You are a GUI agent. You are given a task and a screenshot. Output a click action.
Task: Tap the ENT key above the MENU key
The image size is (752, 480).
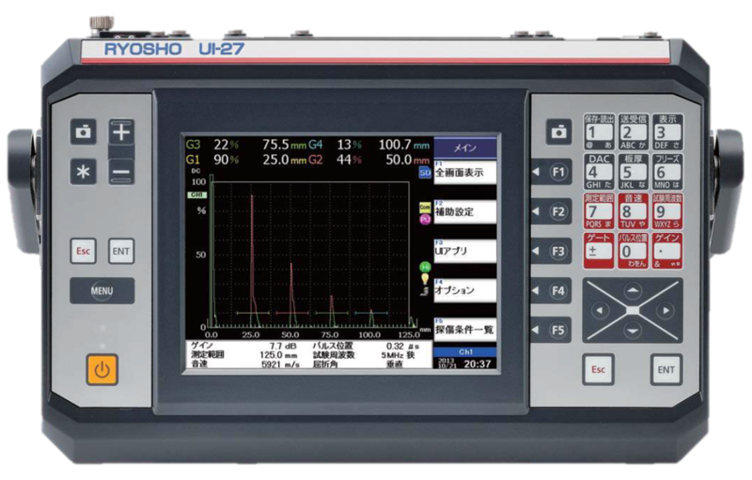[x=121, y=251]
